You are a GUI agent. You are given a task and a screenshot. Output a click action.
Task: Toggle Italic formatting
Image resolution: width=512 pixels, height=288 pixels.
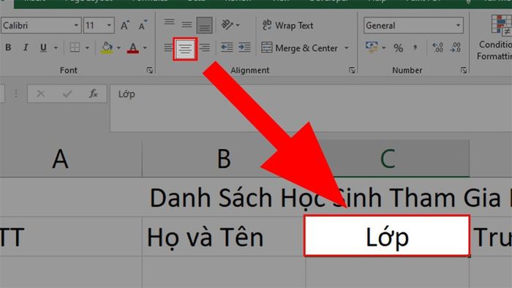[x=26, y=48]
